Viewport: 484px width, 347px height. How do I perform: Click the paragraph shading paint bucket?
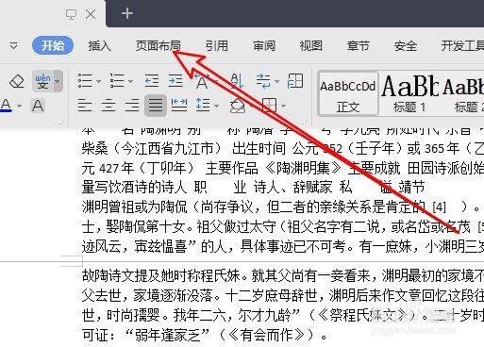click(238, 106)
